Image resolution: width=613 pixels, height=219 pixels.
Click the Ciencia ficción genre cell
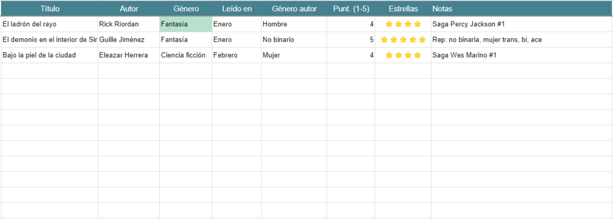[186, 55]
